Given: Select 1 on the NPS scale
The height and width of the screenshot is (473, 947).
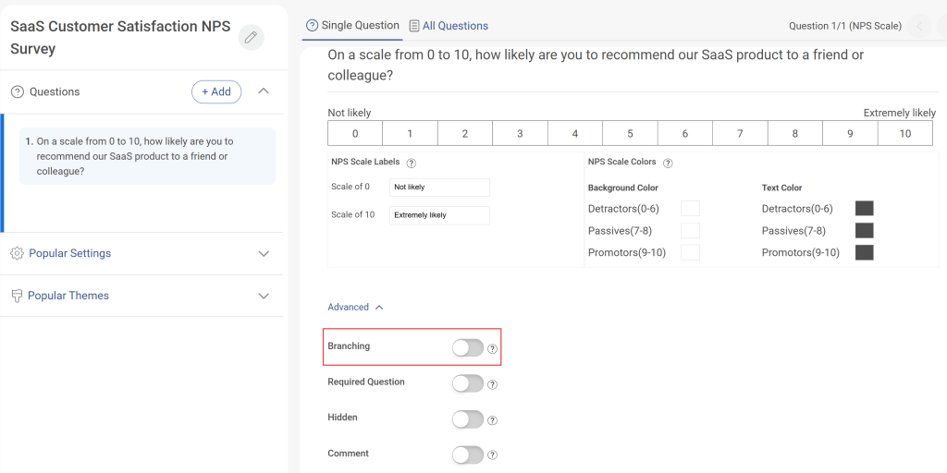Looking at the screenshot, I should tap(410, 133).
